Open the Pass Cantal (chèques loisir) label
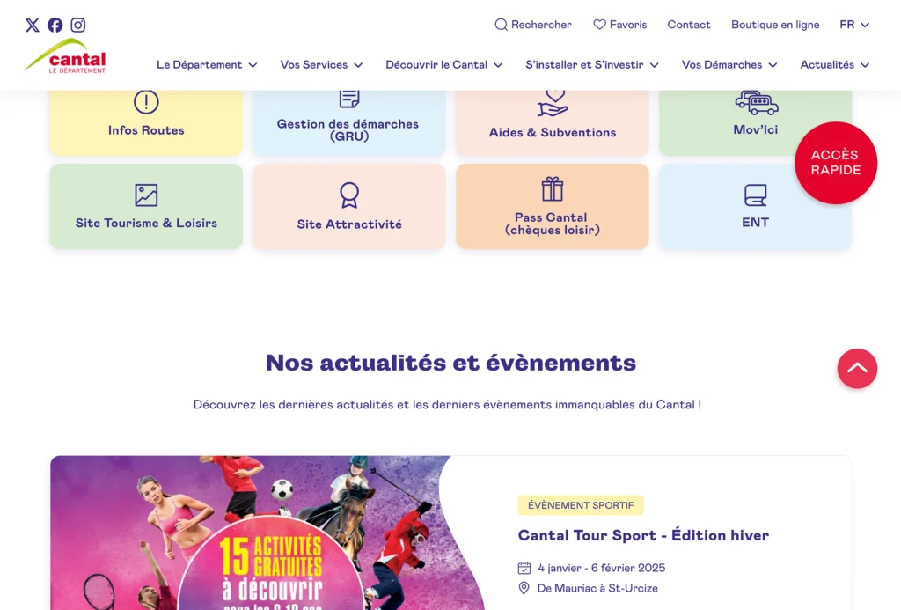This screenshot has width=901, height=610. [x=553, y=224]
